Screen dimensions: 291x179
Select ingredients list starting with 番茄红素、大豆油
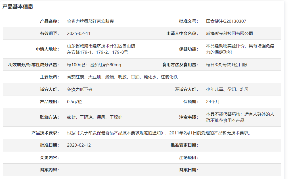pyautogui.click(x=122, y=77)
